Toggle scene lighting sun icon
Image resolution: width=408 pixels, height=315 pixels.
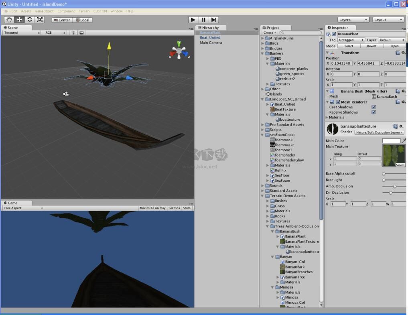[73, 33]
